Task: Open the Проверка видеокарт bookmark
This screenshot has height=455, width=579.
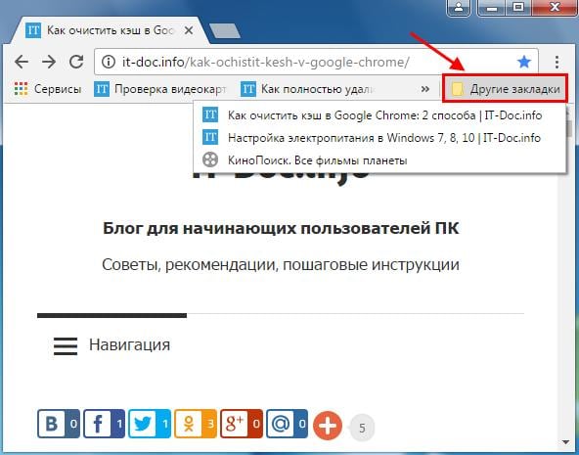Action: coord(159,89)
